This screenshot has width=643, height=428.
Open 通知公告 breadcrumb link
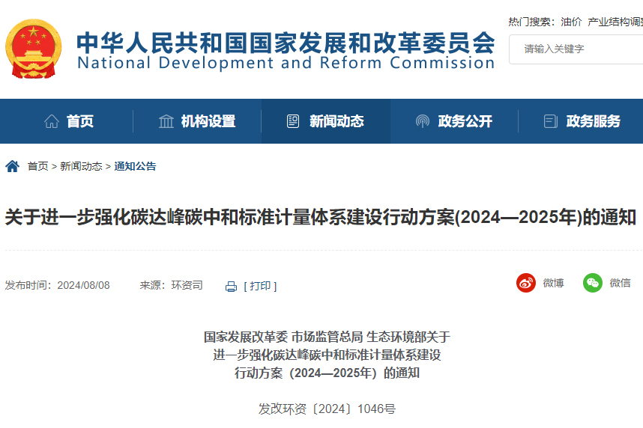(x=136, y=166)
